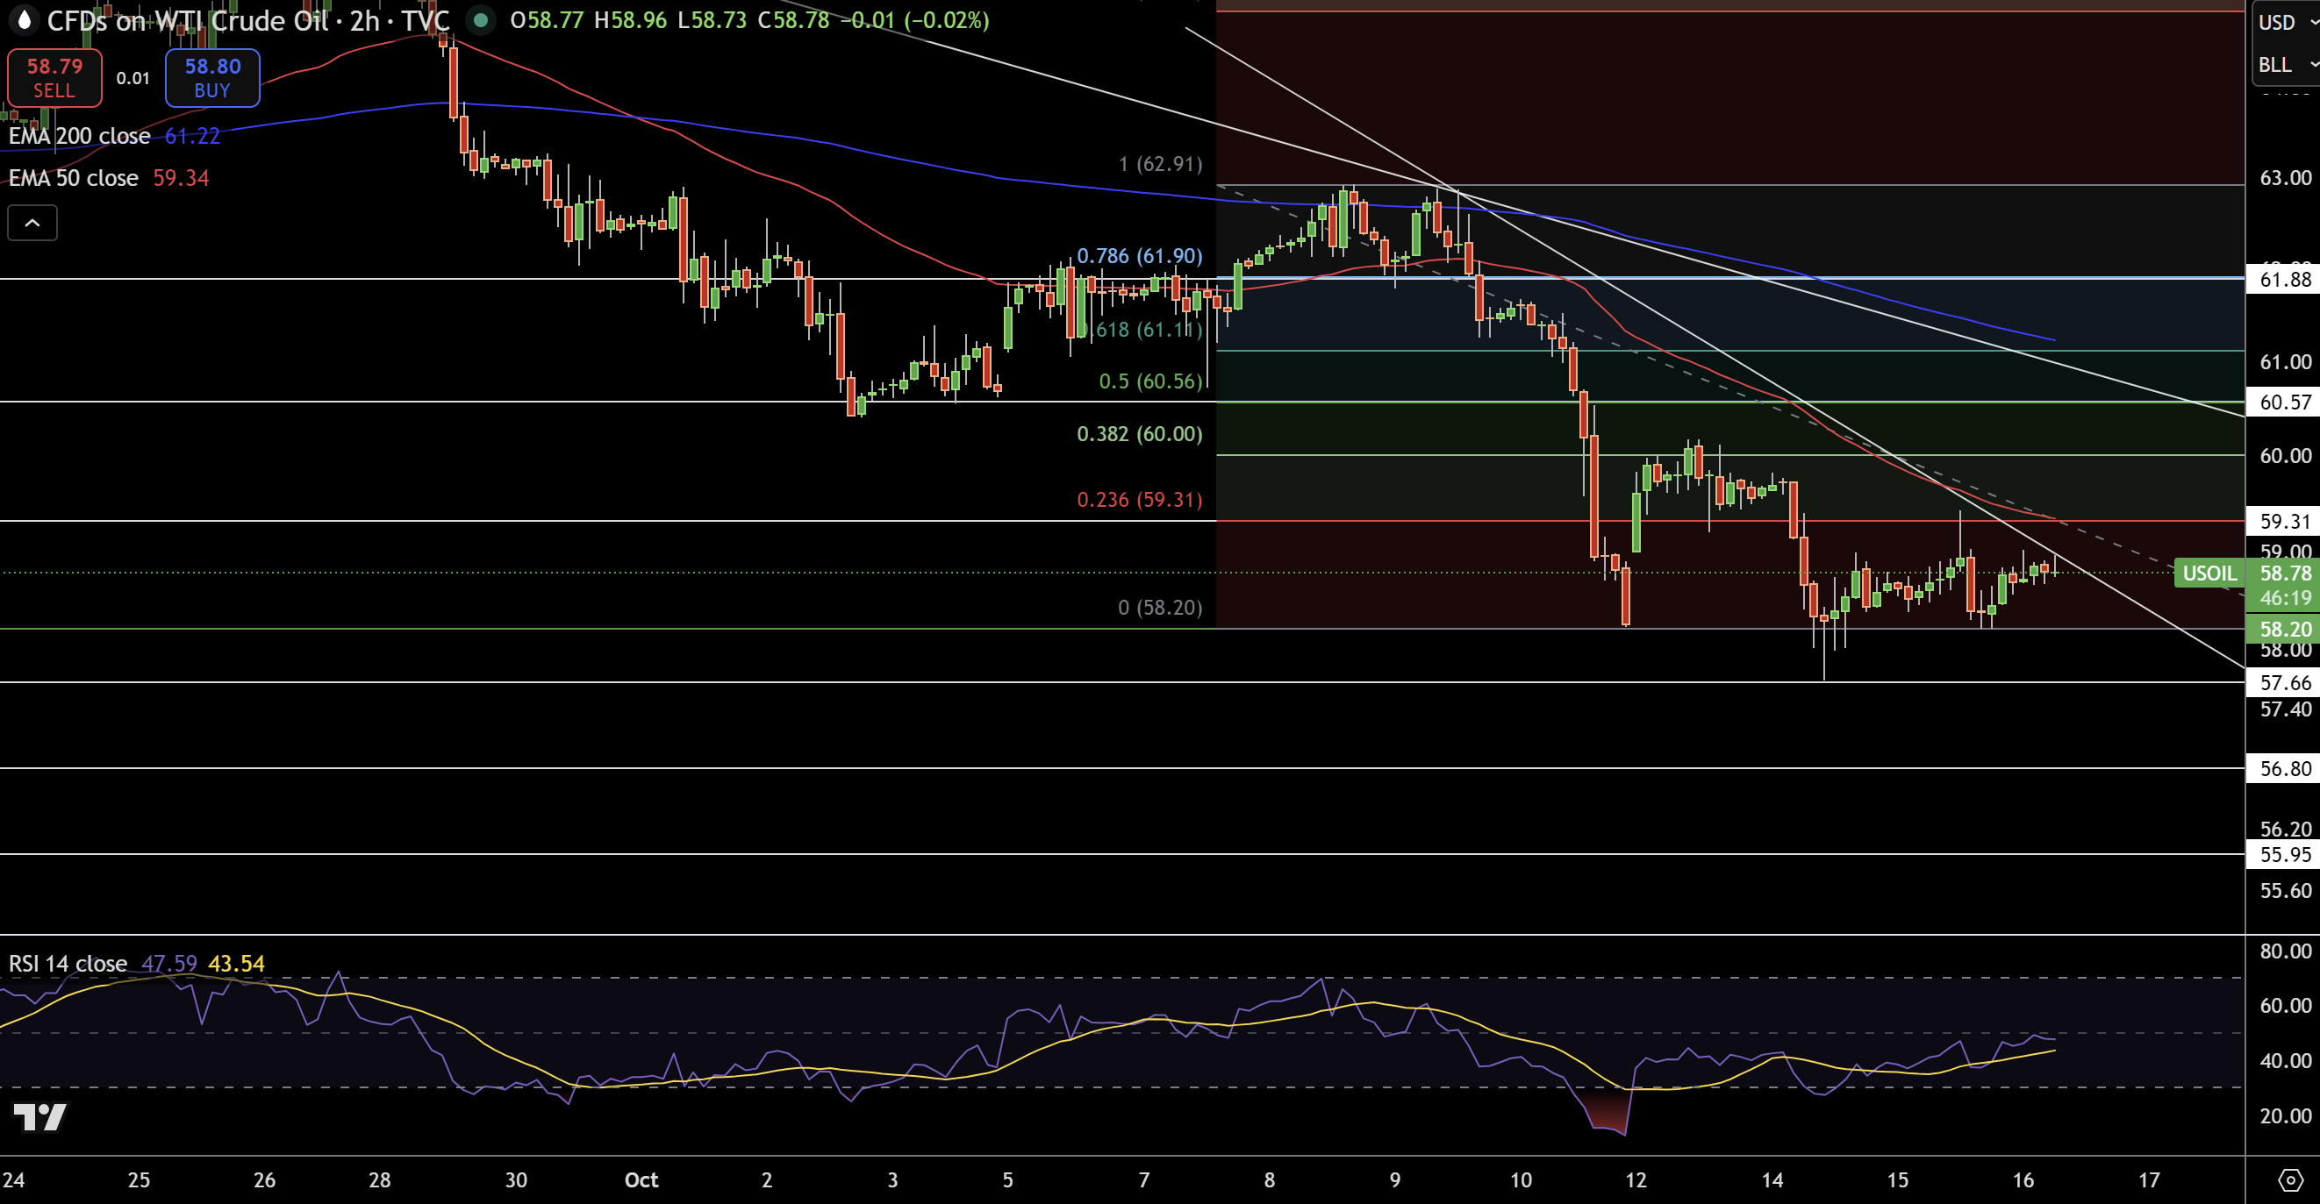Click the 57.66 price axis label

[2284, 683]
